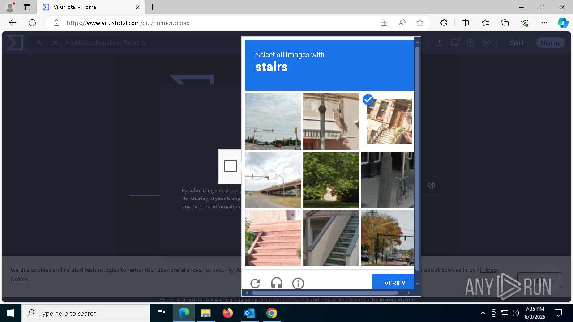573x322 pixels.
Task: View site information lock icon
Action: 56,23
